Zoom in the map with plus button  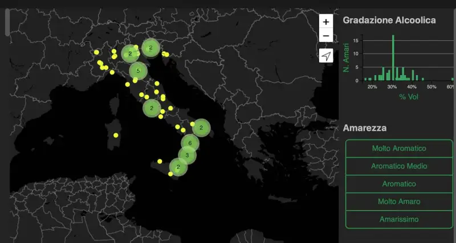326,22
